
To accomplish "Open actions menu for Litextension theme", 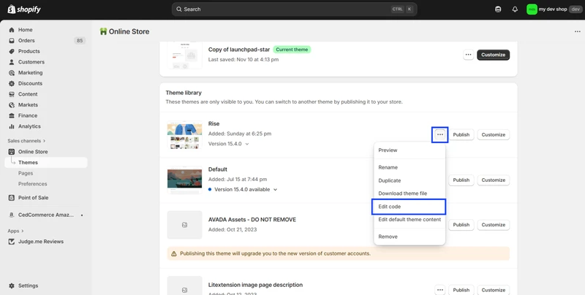I will pos(440,290).
